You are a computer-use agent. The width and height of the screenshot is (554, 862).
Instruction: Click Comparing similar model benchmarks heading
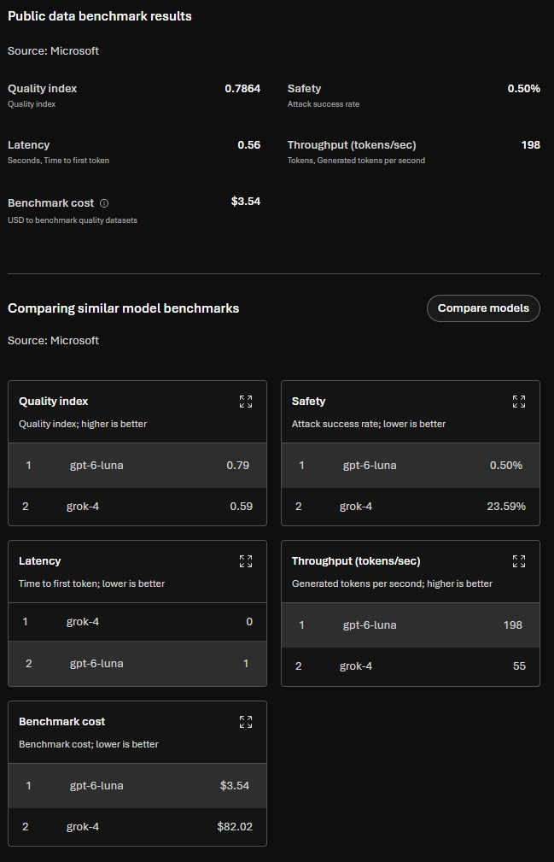[124, 308]
